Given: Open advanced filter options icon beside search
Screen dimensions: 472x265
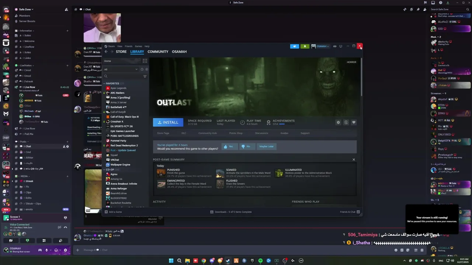Looking at the screenshot, I should click(145, 76).
